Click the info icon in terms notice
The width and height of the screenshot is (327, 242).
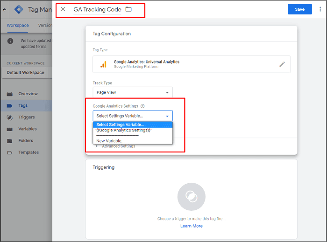pos(10,41)
